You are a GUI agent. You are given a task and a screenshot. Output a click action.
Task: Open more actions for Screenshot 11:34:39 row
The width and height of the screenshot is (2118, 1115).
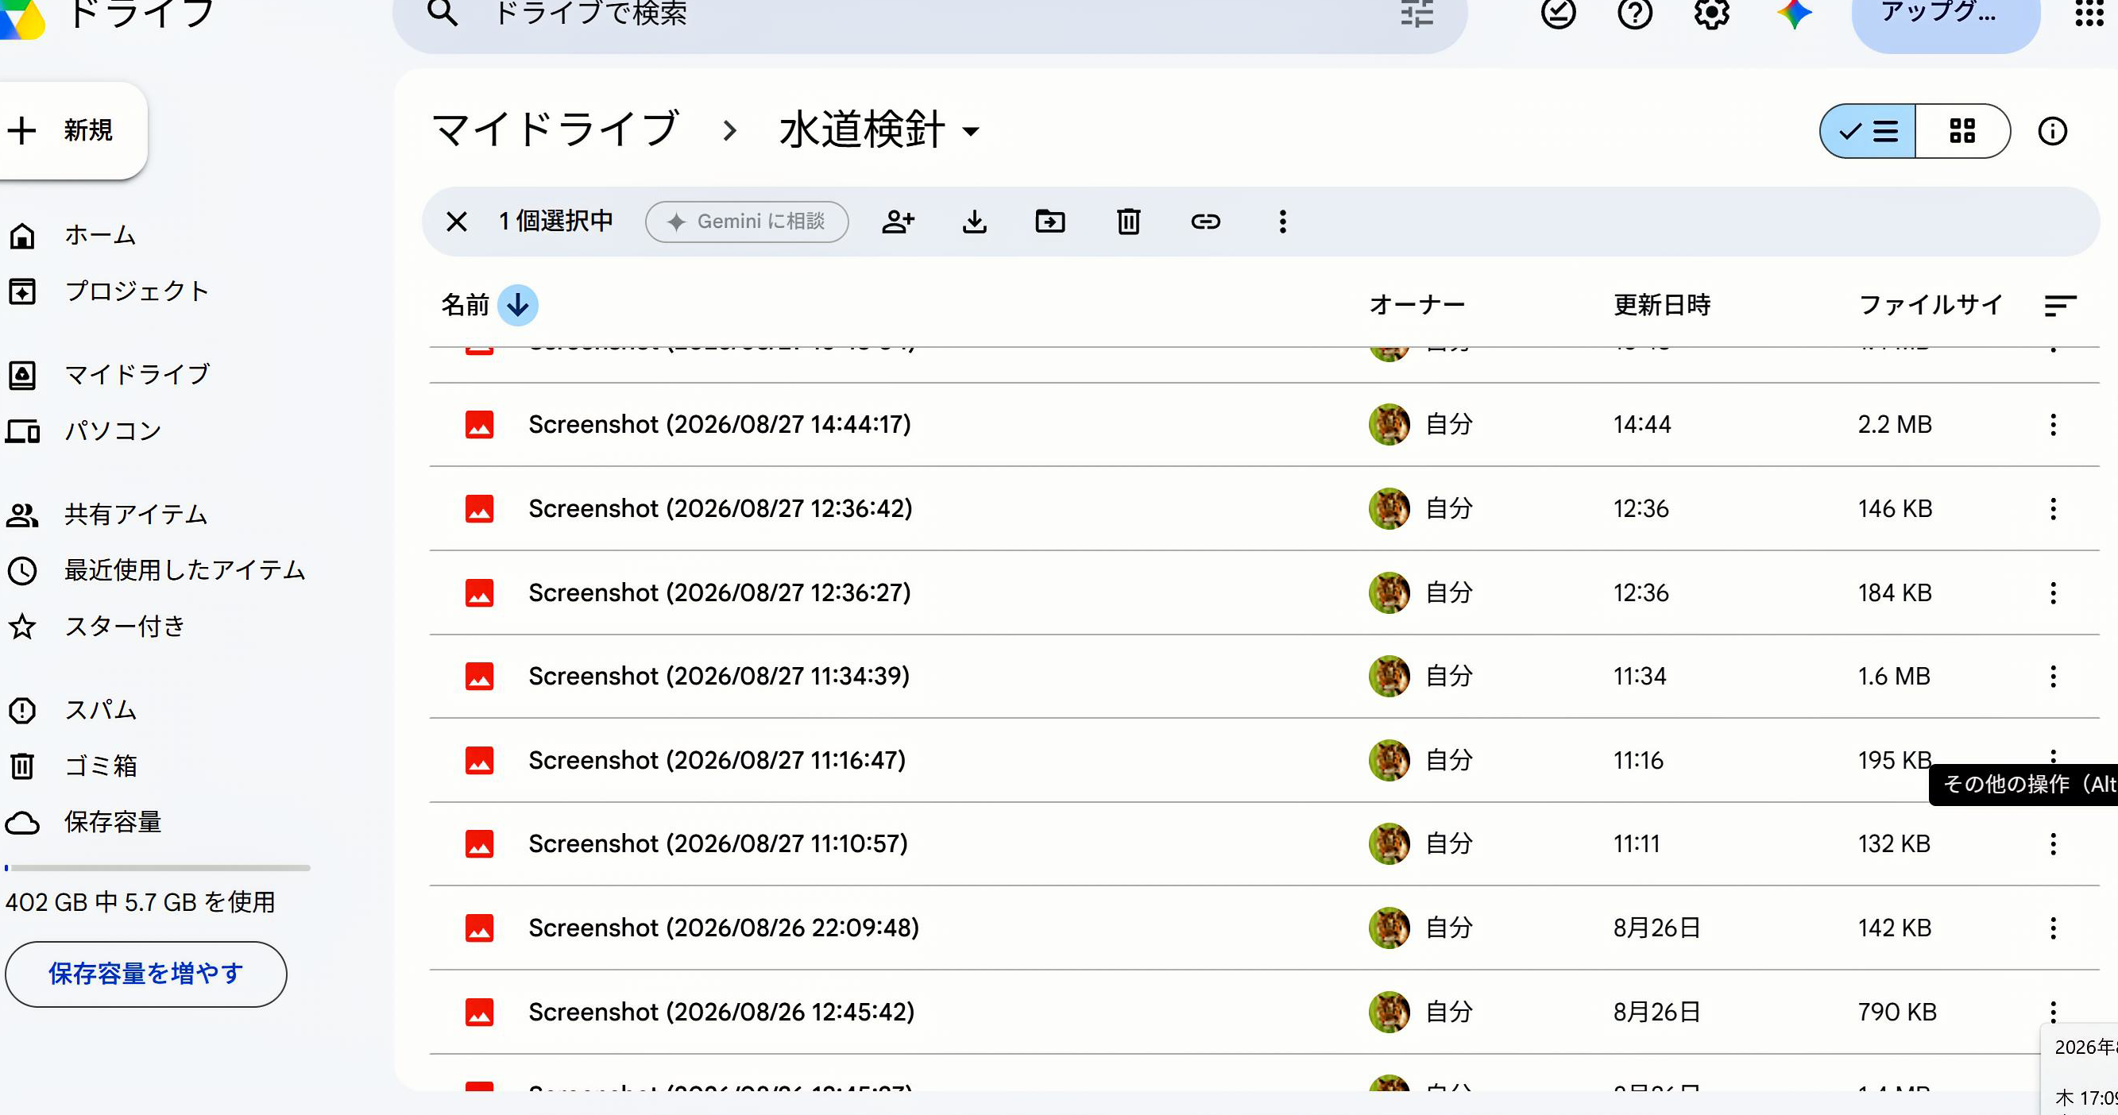point(2053,677)
